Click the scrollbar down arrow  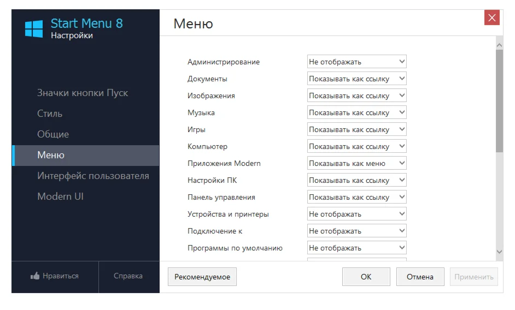pyautogui.click(x=499, y=252)
